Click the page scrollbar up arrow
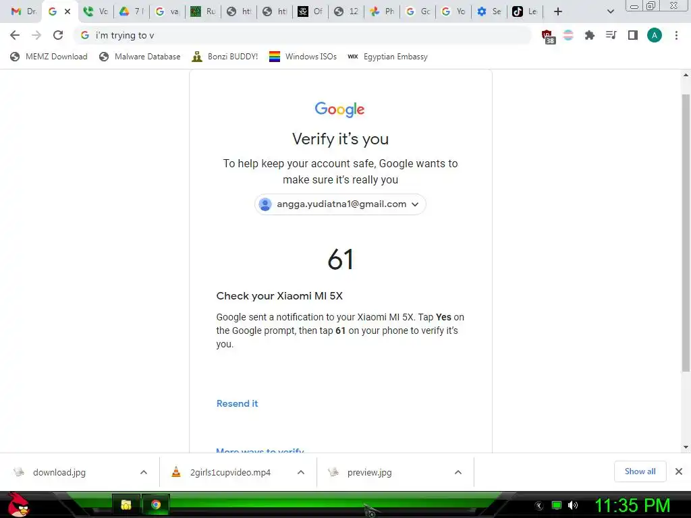 click(x=686, y=75)
